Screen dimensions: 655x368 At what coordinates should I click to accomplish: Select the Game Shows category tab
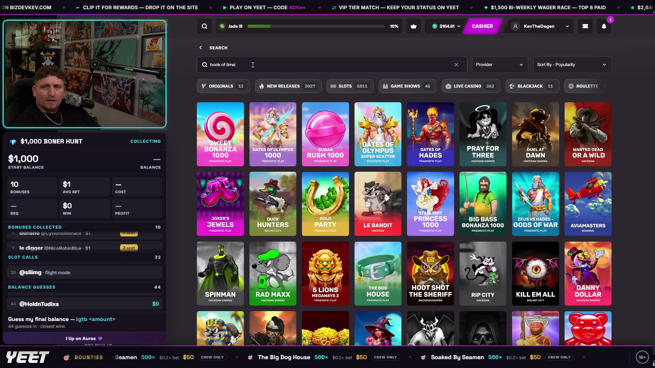pos(408,86)
